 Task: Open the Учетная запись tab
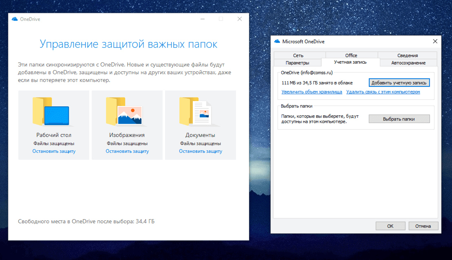tap(351, 62)
